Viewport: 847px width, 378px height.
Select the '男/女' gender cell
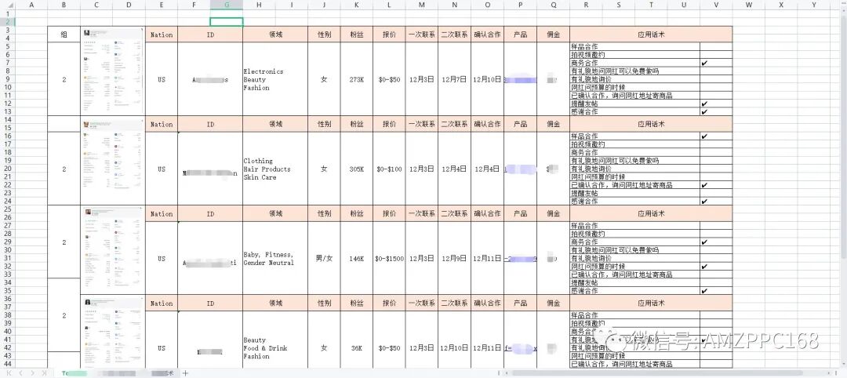pyautogui.click(x=324, y=259)
